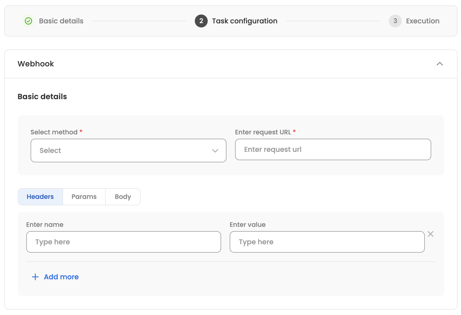Click the Basic details section heading
Viewport: 461px width, 315px height.
(42, 97)
